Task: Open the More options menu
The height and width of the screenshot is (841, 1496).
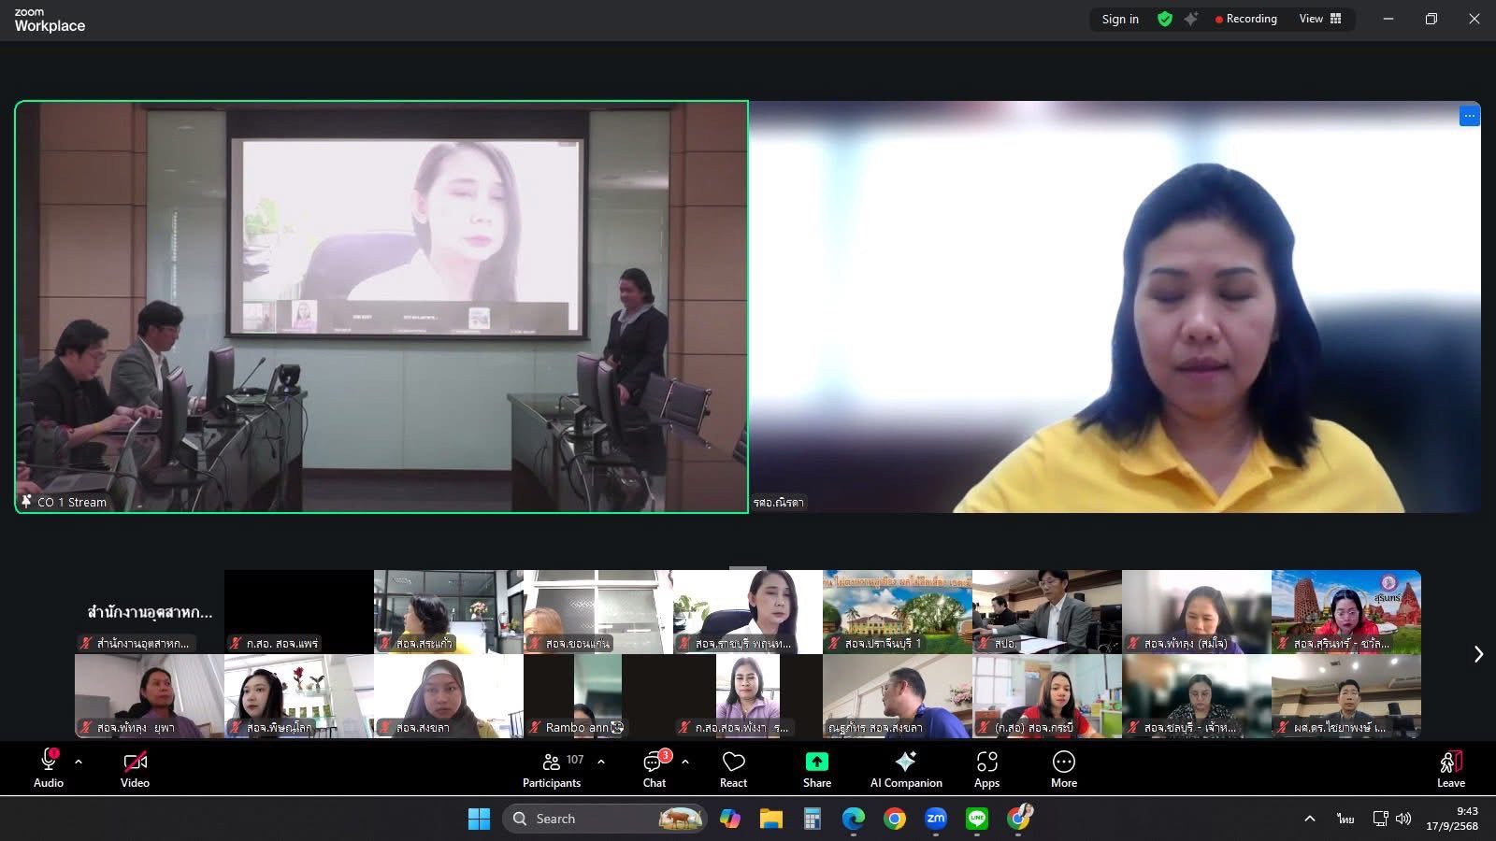Action: pos(1063,769)
